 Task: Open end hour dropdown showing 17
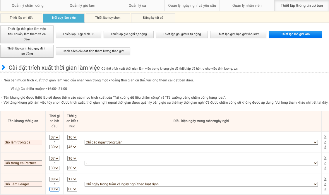(x=72, y=179)
